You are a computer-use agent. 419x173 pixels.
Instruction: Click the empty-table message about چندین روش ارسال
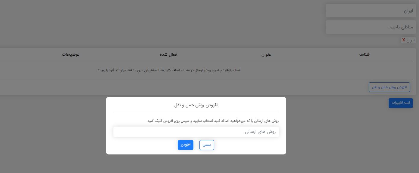click(x=168, y=70)
